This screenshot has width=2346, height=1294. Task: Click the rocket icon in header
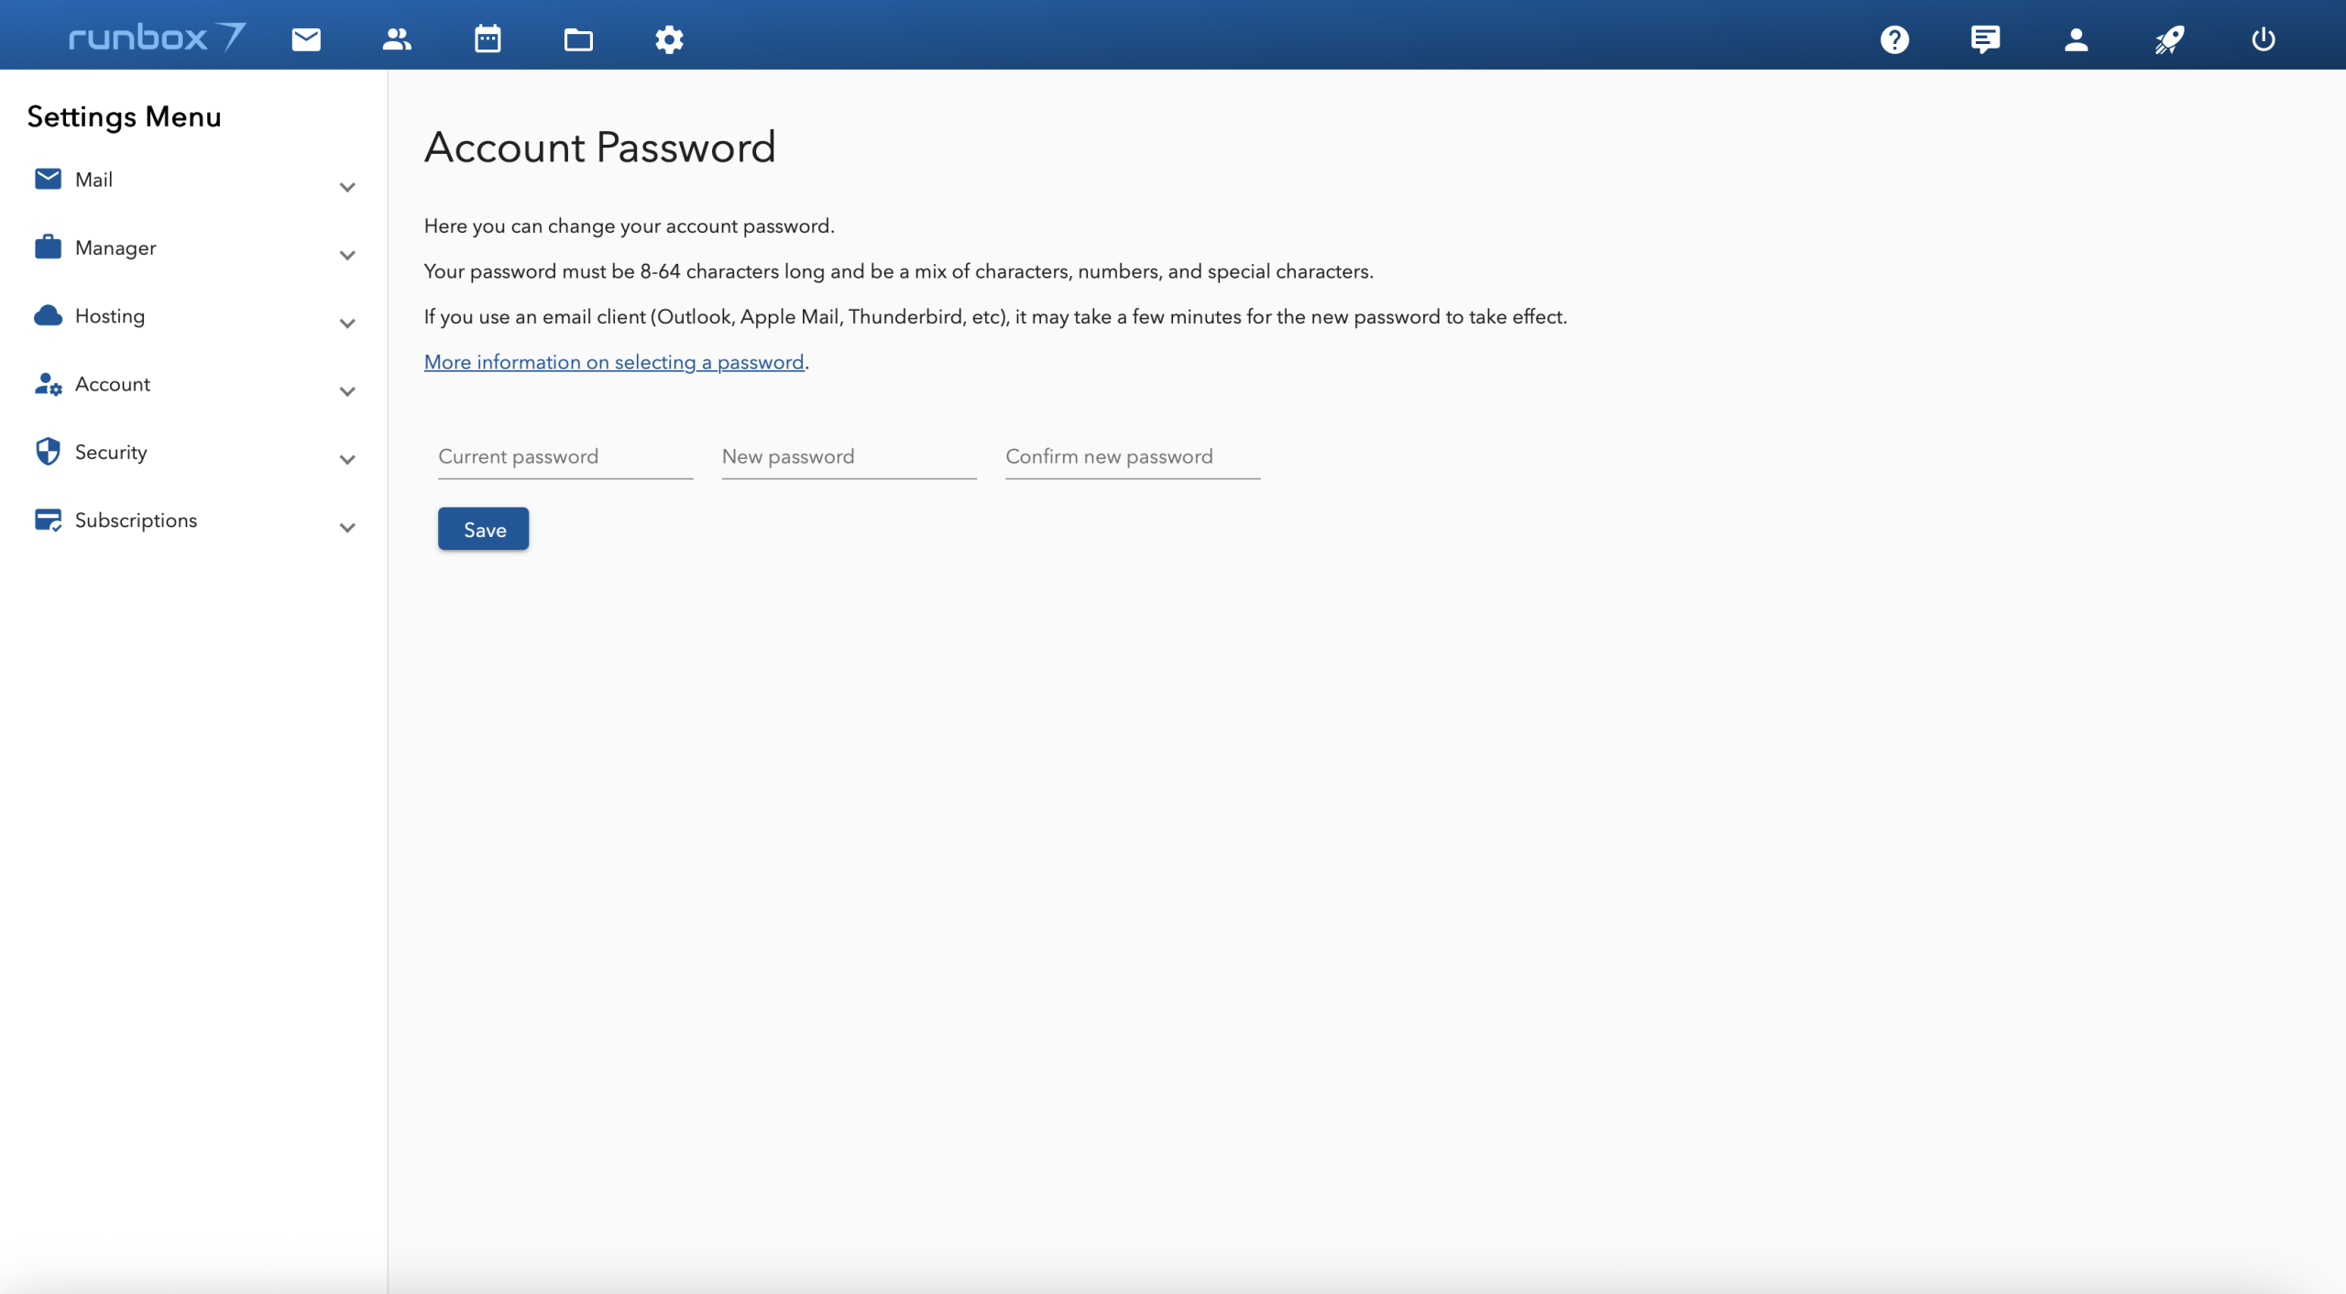(2169, 39)
